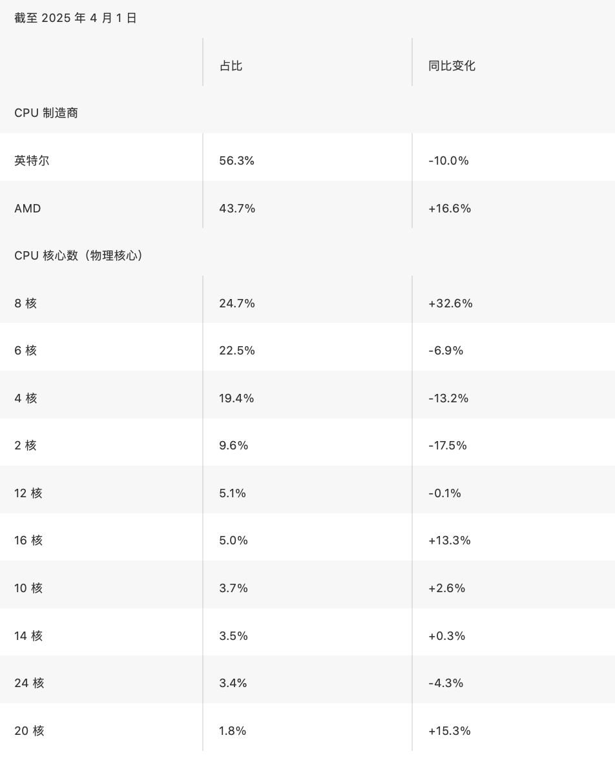Click the 3.7% share for 10 核
This screenshot has height=762, width=615.
coord(233,588)
